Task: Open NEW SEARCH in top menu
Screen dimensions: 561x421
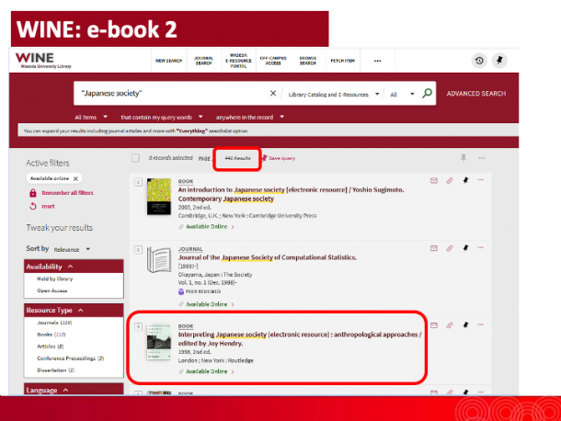Action: coord(168,61)
